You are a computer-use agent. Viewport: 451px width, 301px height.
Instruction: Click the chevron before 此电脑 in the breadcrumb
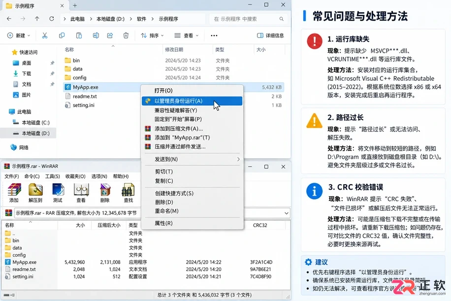64,19
